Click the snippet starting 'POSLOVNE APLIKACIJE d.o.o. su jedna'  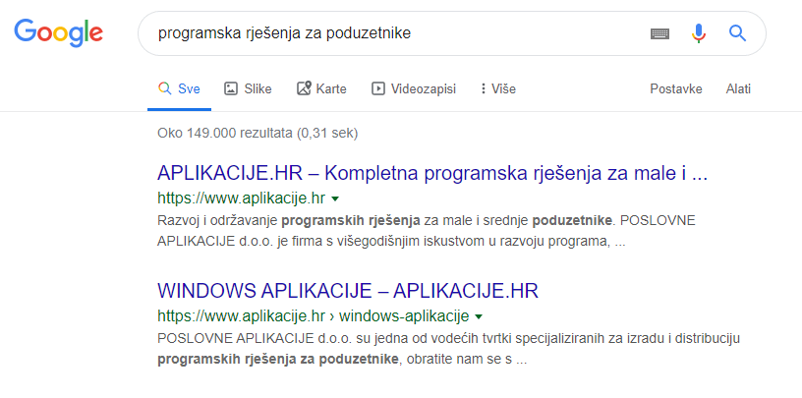tap(448, 349)
